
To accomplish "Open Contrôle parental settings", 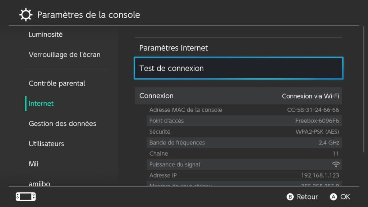I will (57, 83).
